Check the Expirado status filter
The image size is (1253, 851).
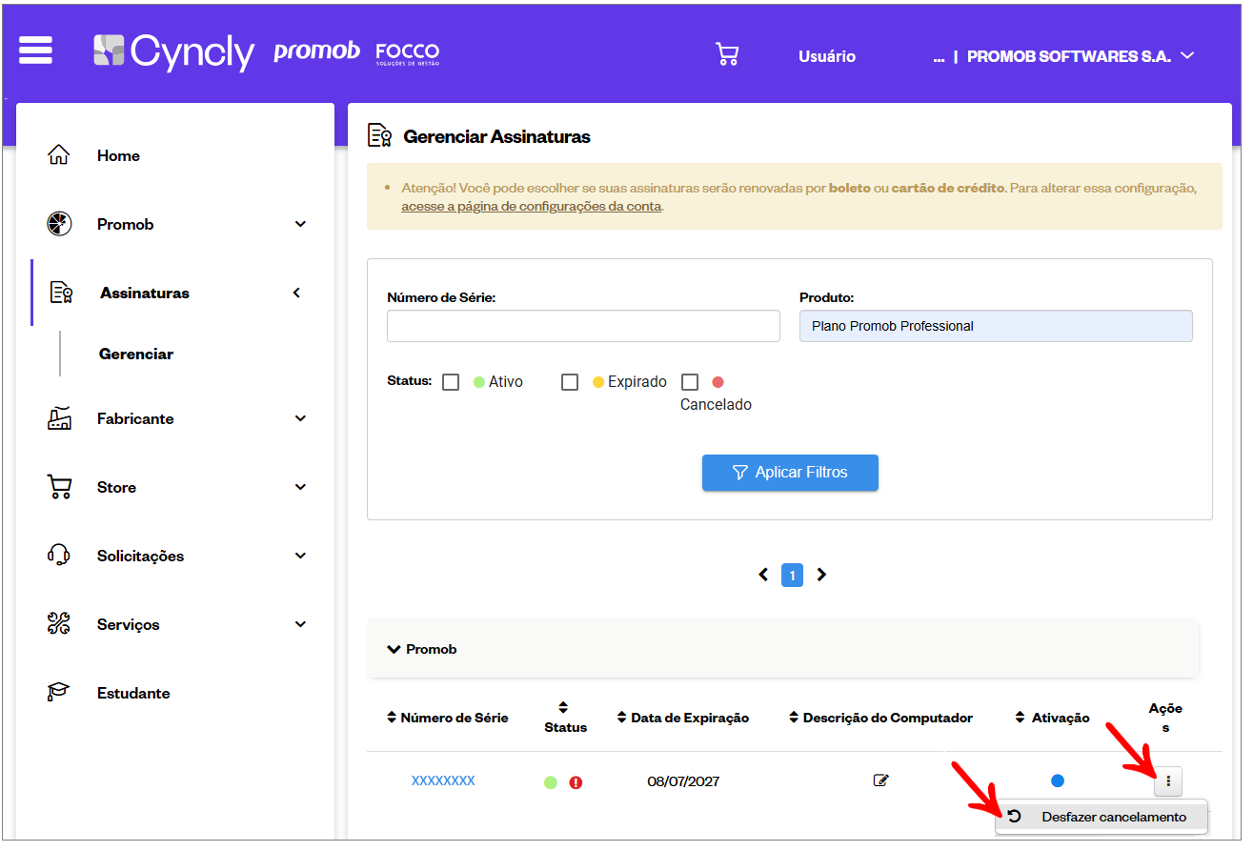570,382
